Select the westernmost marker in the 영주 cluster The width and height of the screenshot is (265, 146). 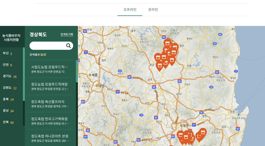[158, 58]
